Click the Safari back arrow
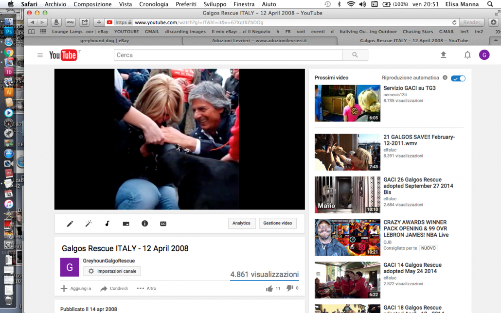The height and width of the screenshot is (313, 501). click(32, 22)
